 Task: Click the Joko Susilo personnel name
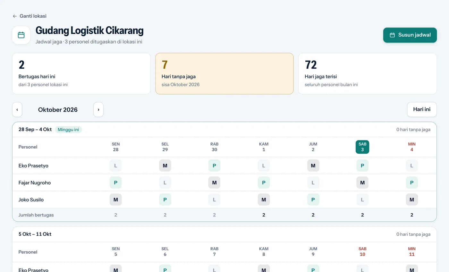click(x=31, y=200)
